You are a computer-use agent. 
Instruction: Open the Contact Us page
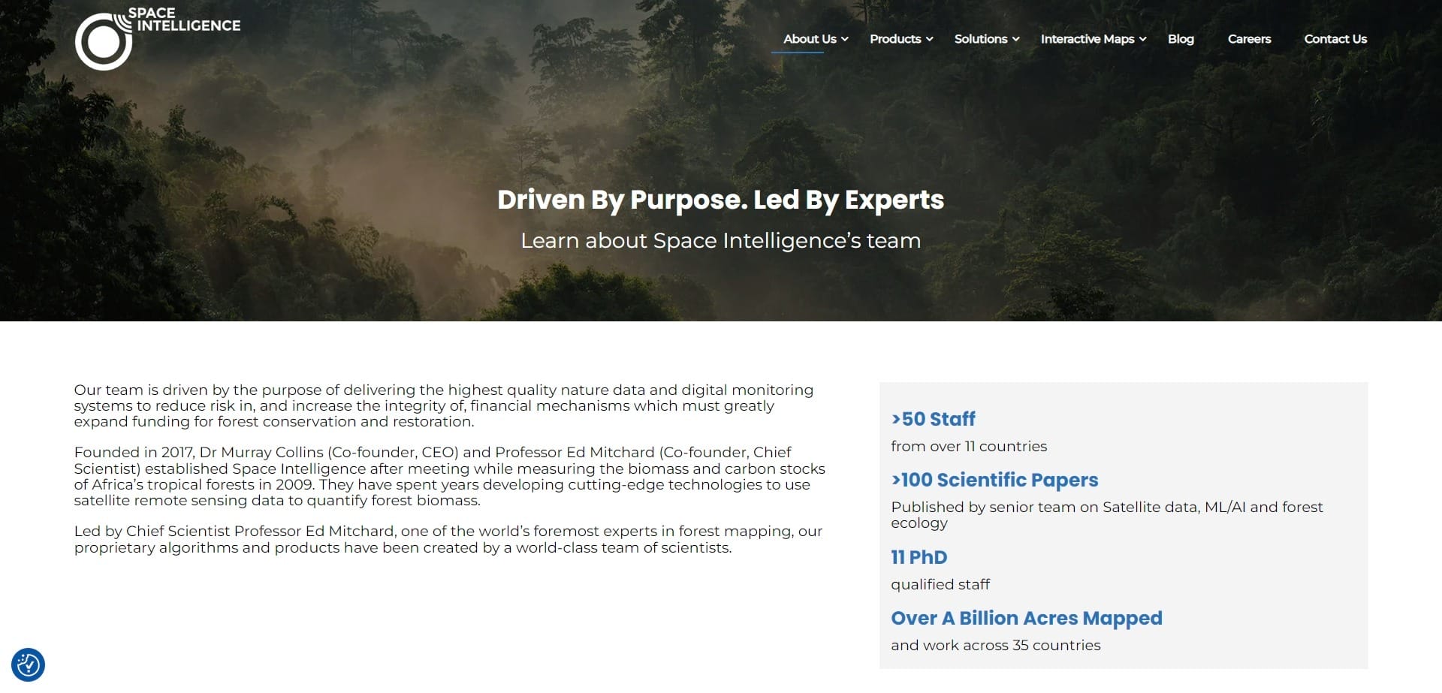click(x=1335, y=39)
